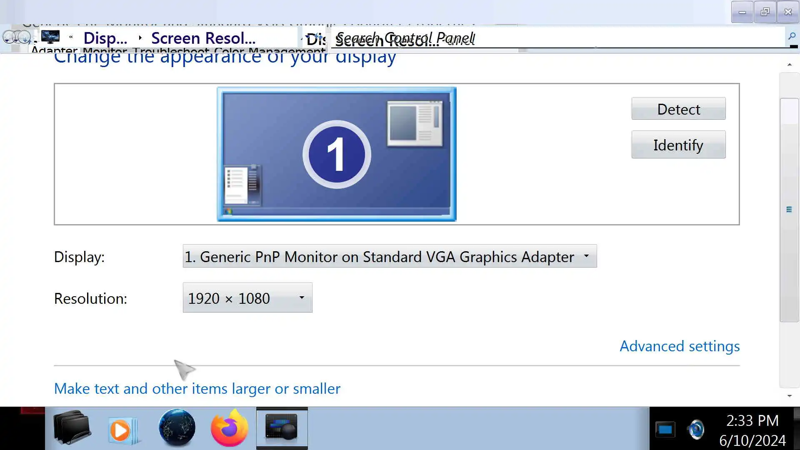This screenshot has width=800, height=450.
Task: Open Make text larger or smaller link
Action: (x=197, y=389)
